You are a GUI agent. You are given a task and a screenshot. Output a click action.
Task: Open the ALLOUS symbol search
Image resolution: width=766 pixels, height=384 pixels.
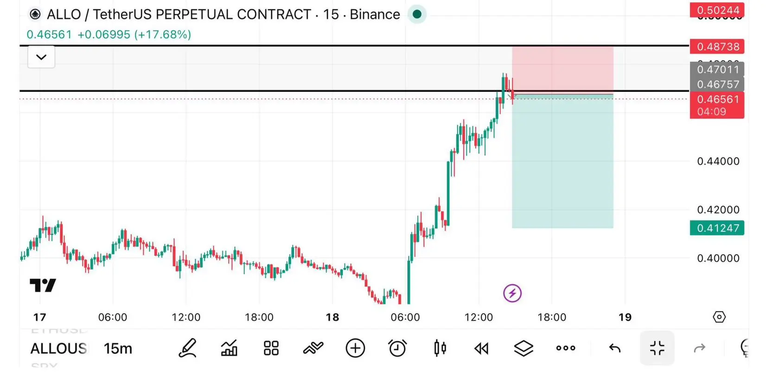click(58, 348)
